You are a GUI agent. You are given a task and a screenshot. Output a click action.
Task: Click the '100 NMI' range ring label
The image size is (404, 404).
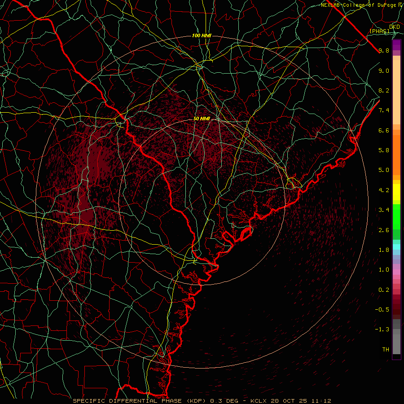click(x=202, y=35)
